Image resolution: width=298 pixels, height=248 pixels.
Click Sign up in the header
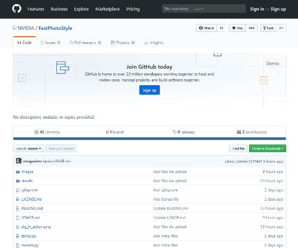[x=278, y=9]
